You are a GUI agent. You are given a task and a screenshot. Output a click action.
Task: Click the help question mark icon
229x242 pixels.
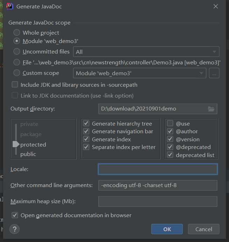pyautogui.click(x=14, y=229)
